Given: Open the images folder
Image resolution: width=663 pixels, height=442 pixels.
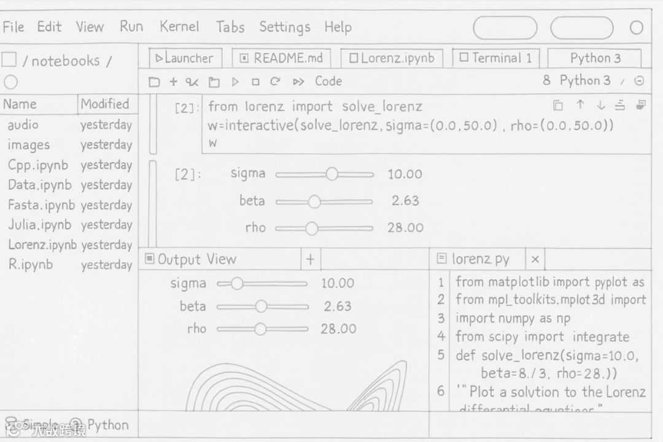Looking at the screenshot, I should pyautogui.click(x=69, y=145).
